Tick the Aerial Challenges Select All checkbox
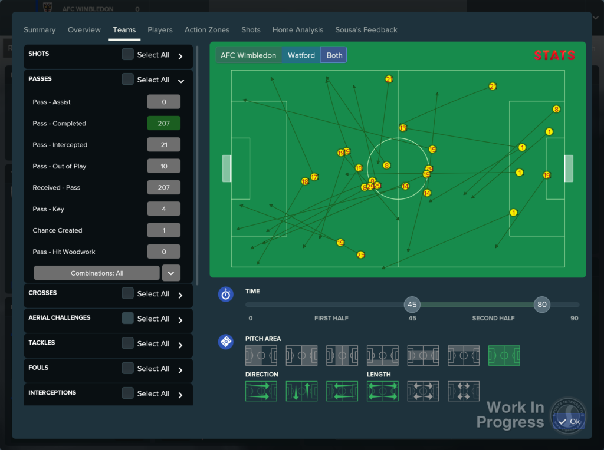Viewport: 604px width, 450px height. coord(127,318)
